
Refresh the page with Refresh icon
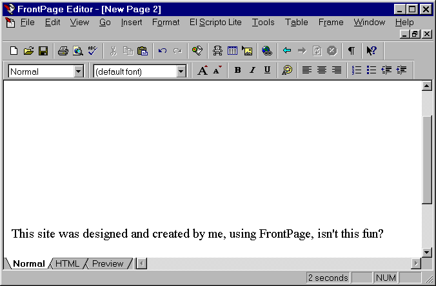pyautogui.click(x=317, y=51)
